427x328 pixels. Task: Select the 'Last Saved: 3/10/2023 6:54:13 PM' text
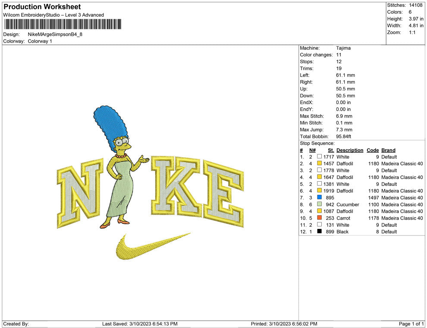tap(140, 324)
